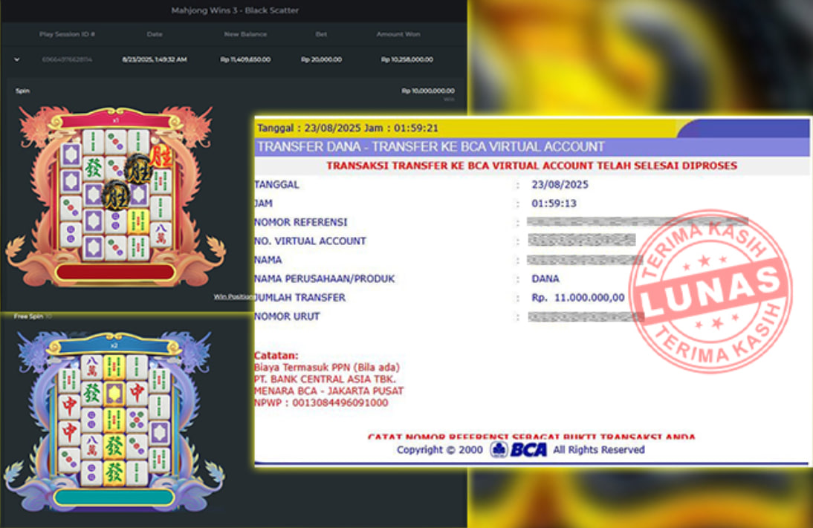Click the 'MENARA BCA - JAKARTA PUSAT' line

coord(328,391)
